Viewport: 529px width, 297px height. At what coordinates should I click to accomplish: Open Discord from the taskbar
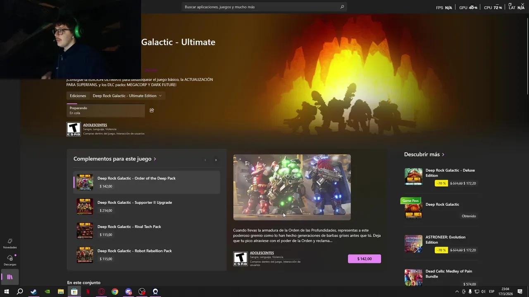coord(129,292)
